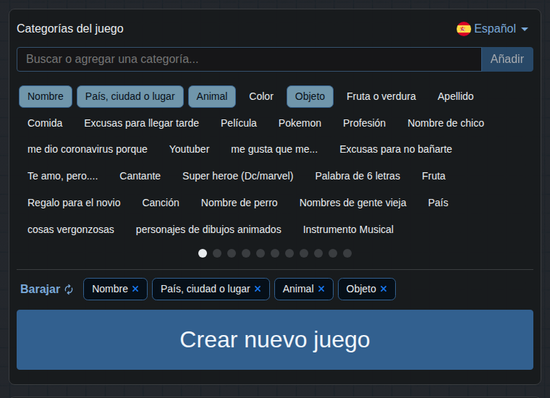Go to the third category page dot

(x=232, y=253)
